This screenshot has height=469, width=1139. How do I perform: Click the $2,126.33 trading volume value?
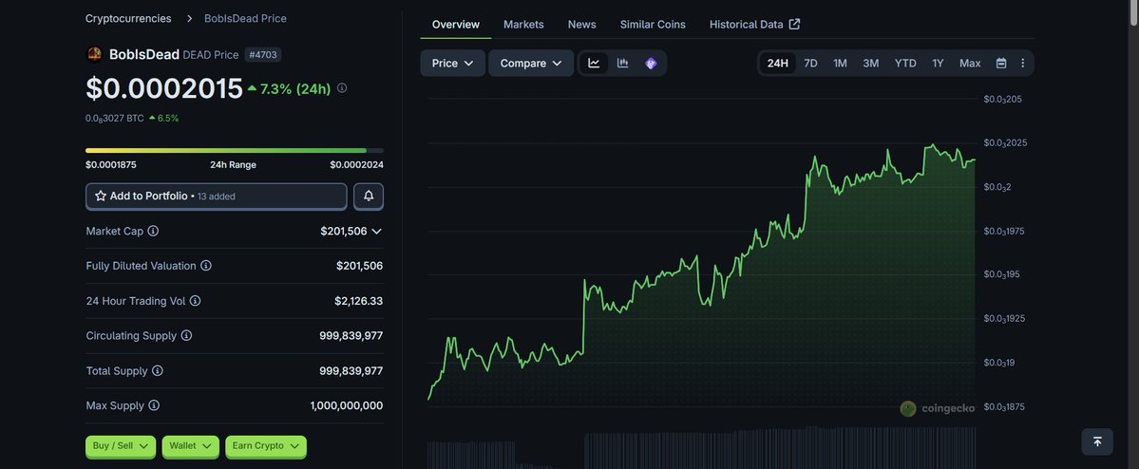click(359, 301)
